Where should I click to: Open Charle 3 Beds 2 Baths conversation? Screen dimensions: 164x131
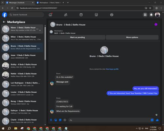22,121
